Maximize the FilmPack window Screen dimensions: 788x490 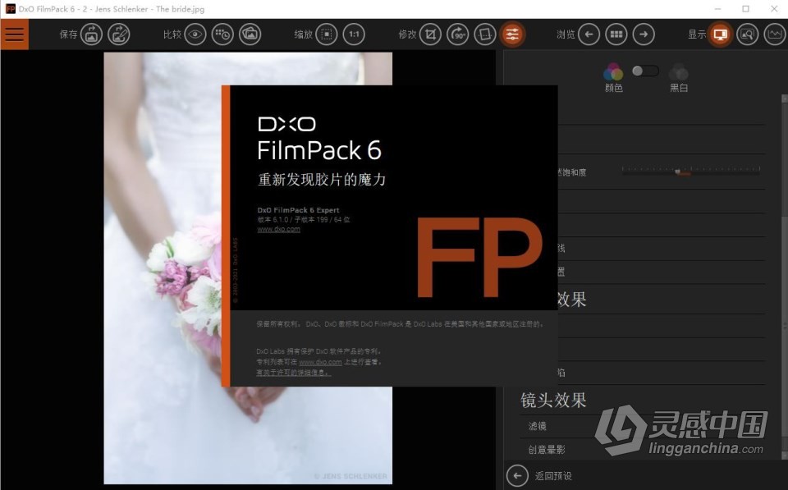pyautogui.click(x=746, y=9)
